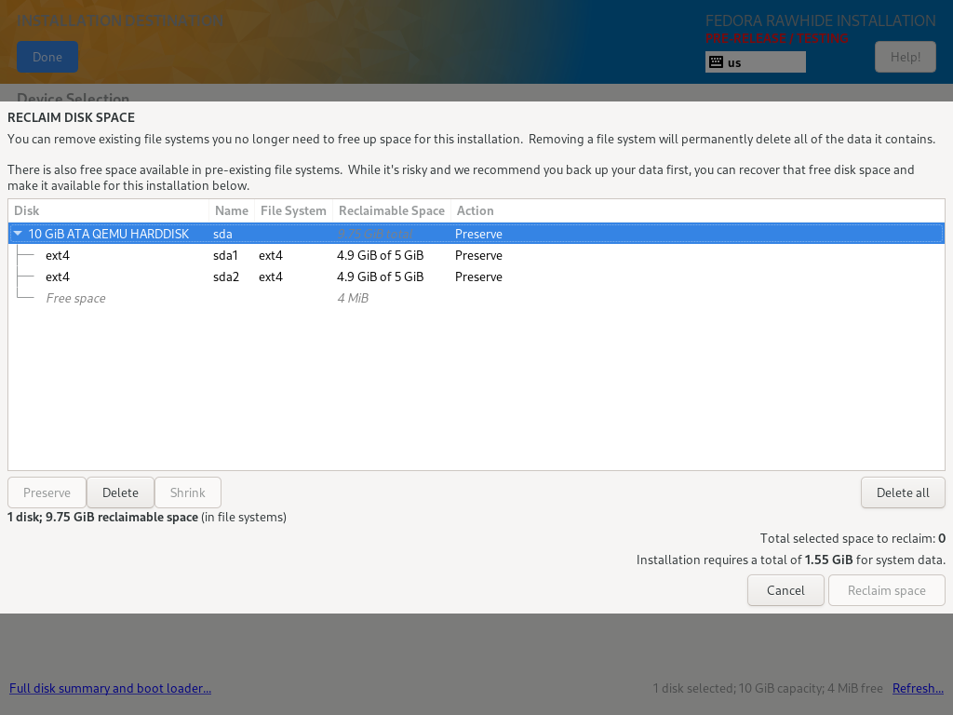This screenshot has width=953, height=715.
Task: Click 4.9 GiB of 5 GiB for sda2
Action: coord(380,277)
